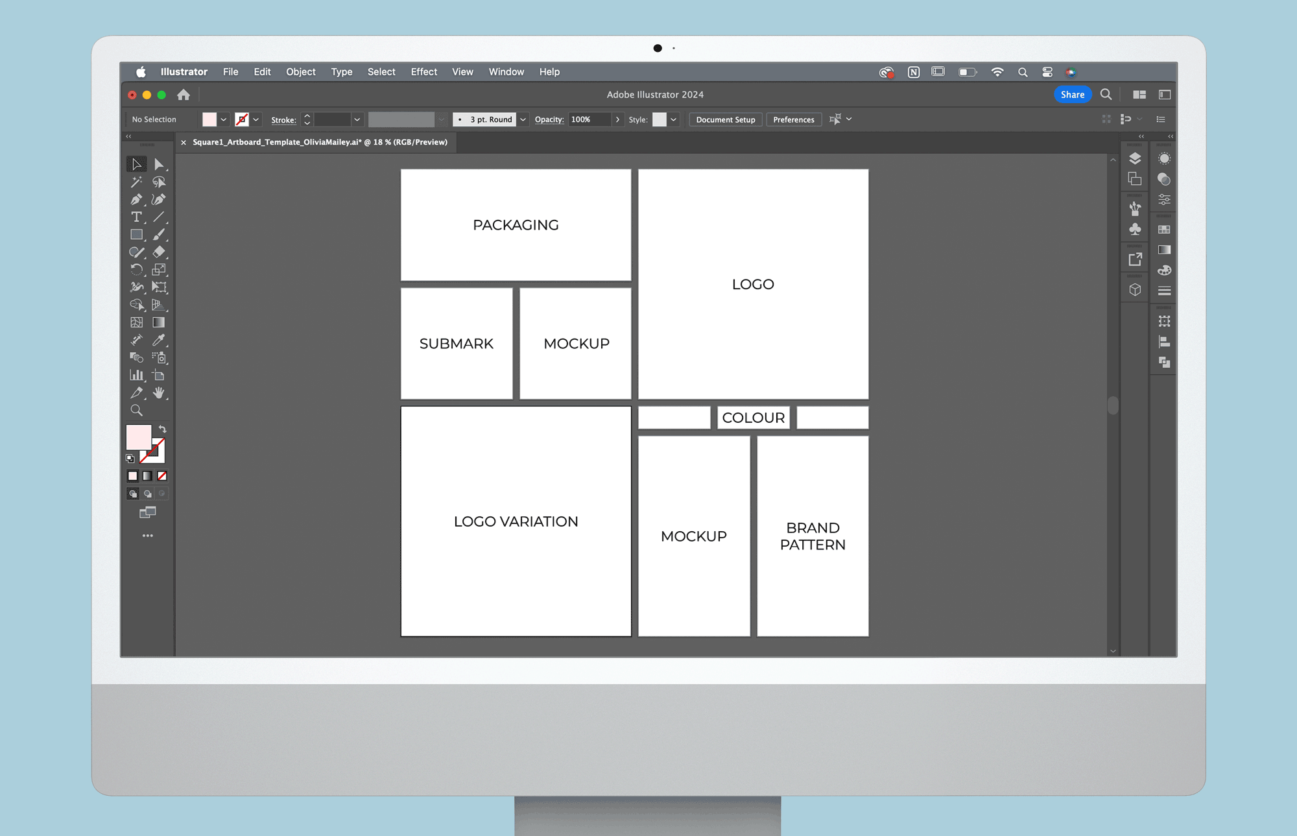Select the Type tool
This screenshot has width=1297, height=836.
pyautogui.click(x=136, y=217)
